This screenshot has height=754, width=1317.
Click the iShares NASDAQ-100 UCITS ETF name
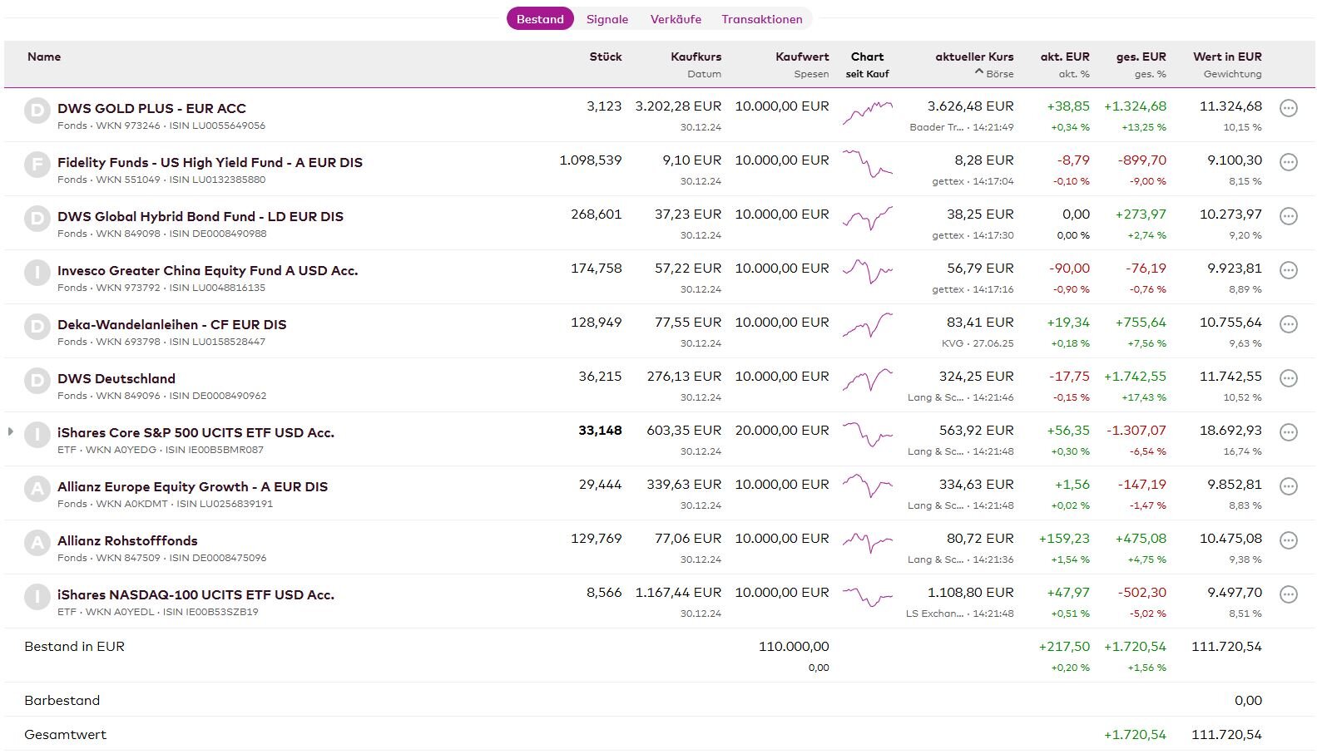[196, 594]
